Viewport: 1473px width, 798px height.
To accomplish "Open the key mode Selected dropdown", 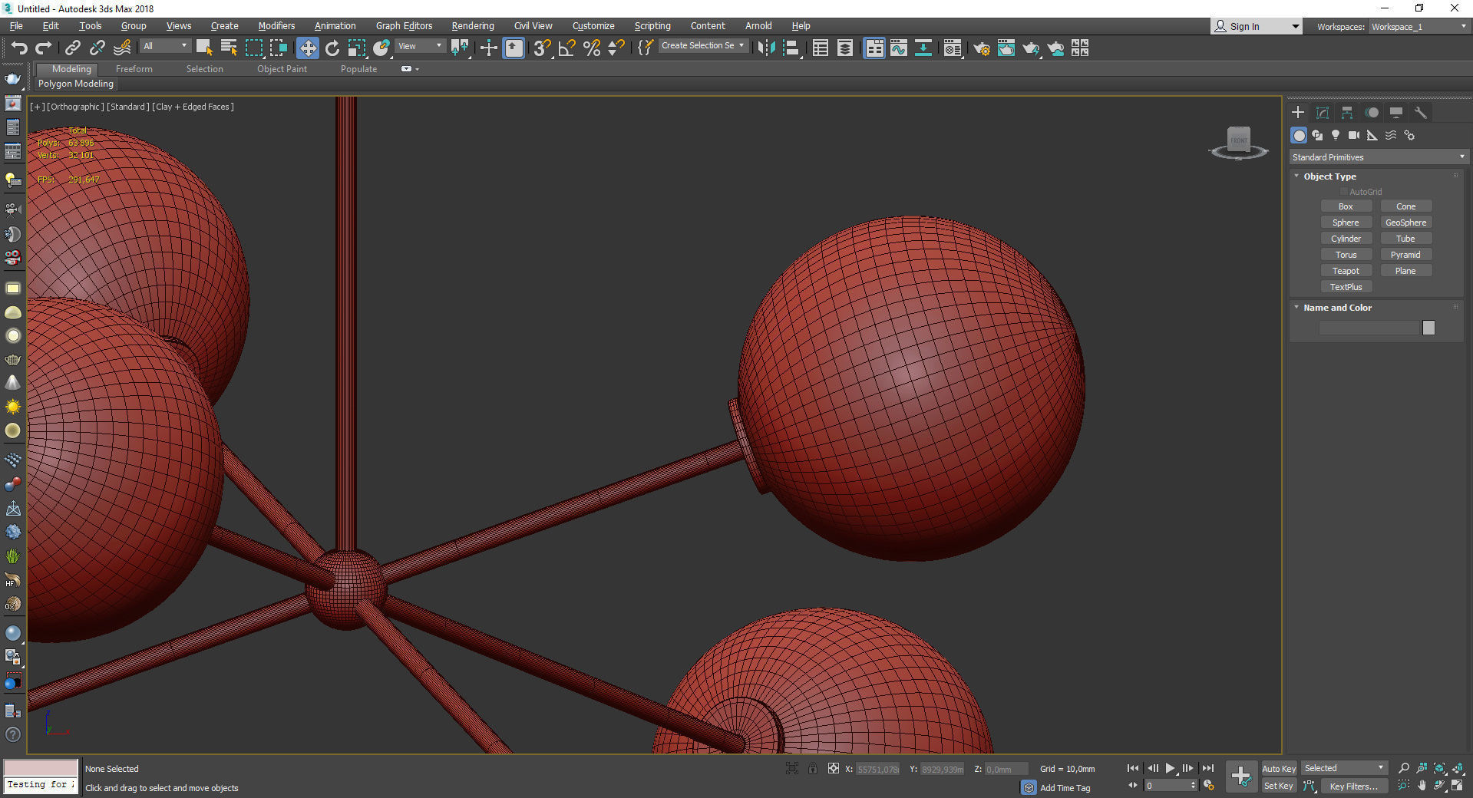I will (1344, 768).
